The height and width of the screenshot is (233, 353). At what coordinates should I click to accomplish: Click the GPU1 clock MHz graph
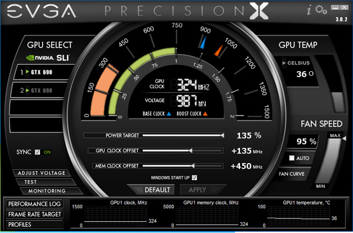pyautogui.click(x=115, y=217)
